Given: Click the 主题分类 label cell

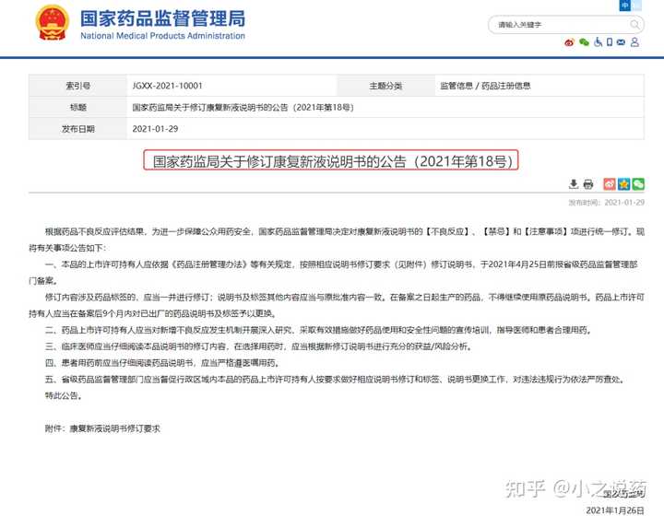Looking at the screenshot, I should 385,86.
